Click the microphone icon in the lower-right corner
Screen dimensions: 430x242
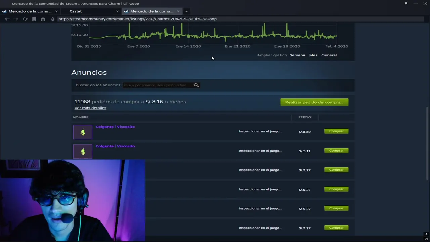tap(426, 234)
